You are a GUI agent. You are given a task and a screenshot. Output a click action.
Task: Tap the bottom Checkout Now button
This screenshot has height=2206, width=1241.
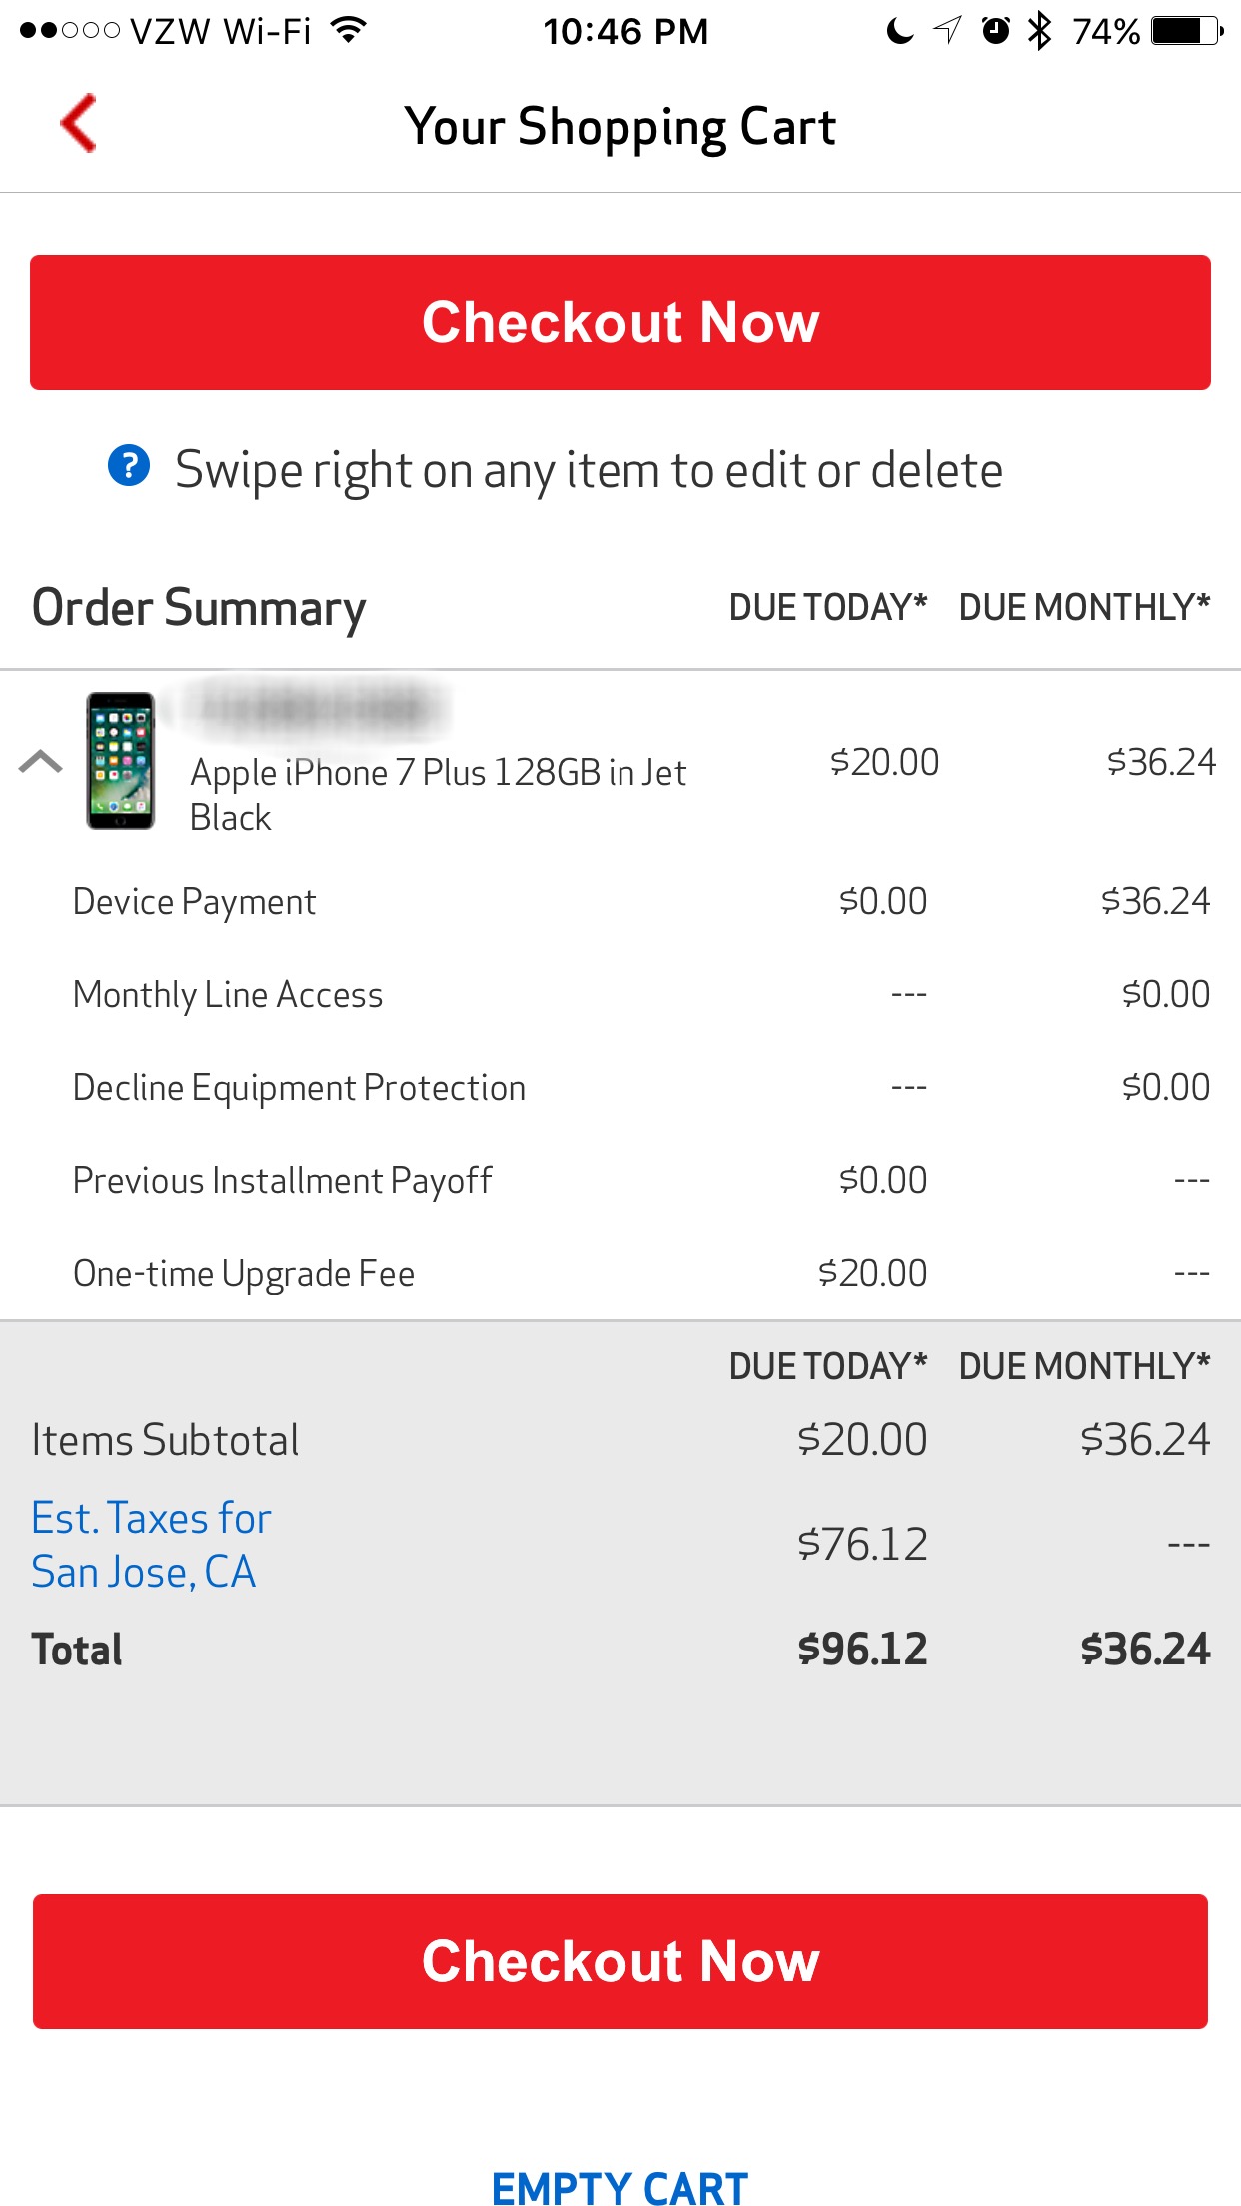[x=620, y=1961]
